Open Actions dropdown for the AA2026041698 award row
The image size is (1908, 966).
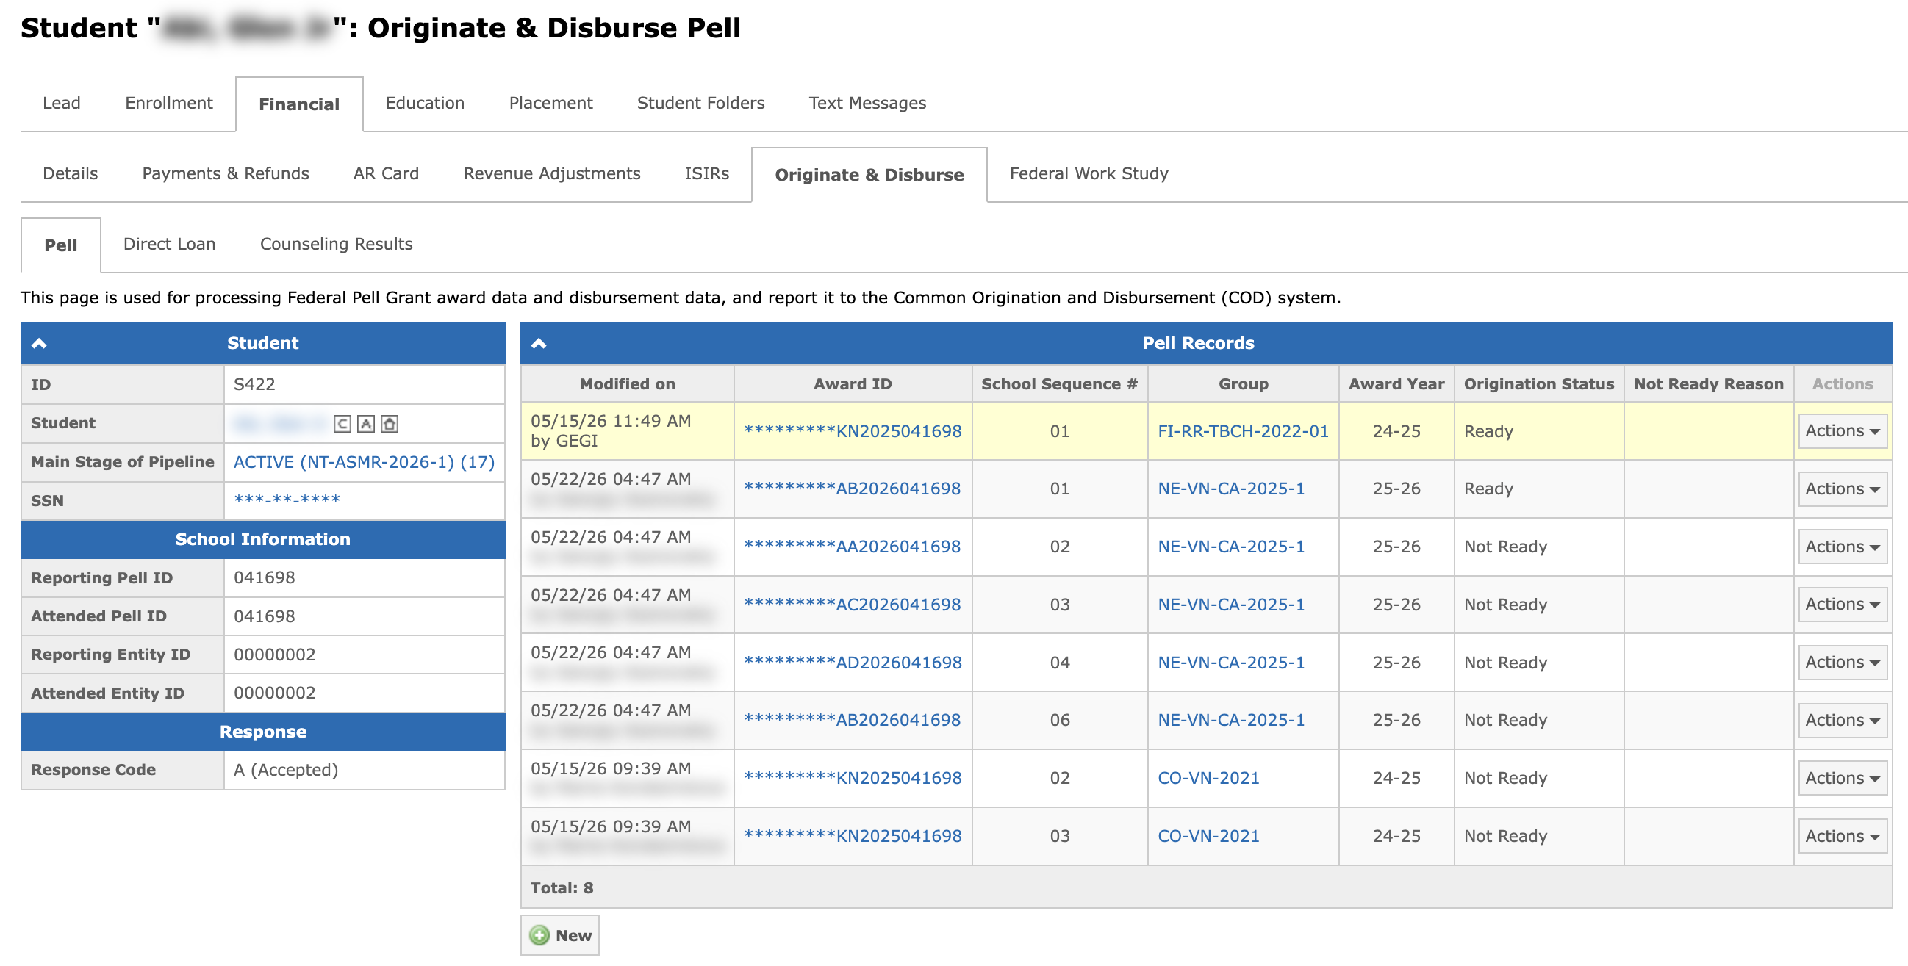pos(1842,547)
